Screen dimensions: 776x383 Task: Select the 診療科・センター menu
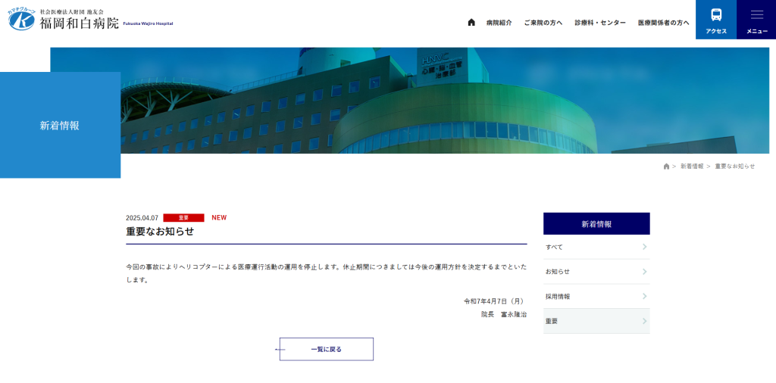click(600, 23)
